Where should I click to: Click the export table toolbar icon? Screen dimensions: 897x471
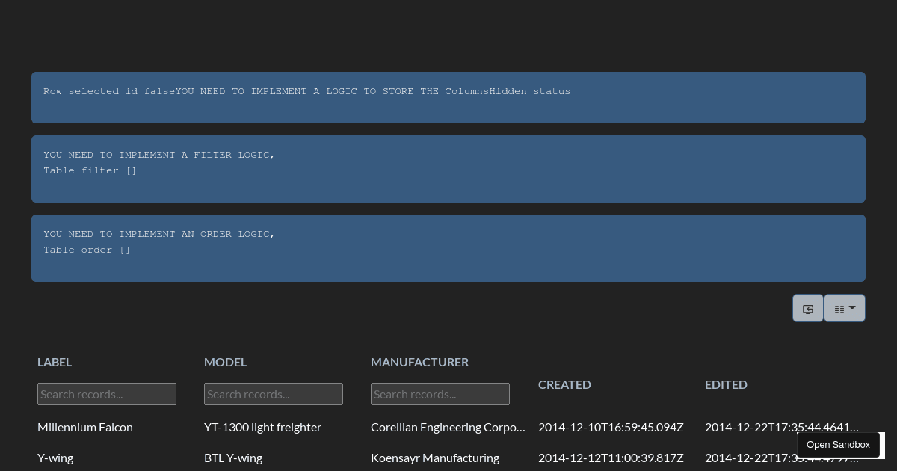808,308
